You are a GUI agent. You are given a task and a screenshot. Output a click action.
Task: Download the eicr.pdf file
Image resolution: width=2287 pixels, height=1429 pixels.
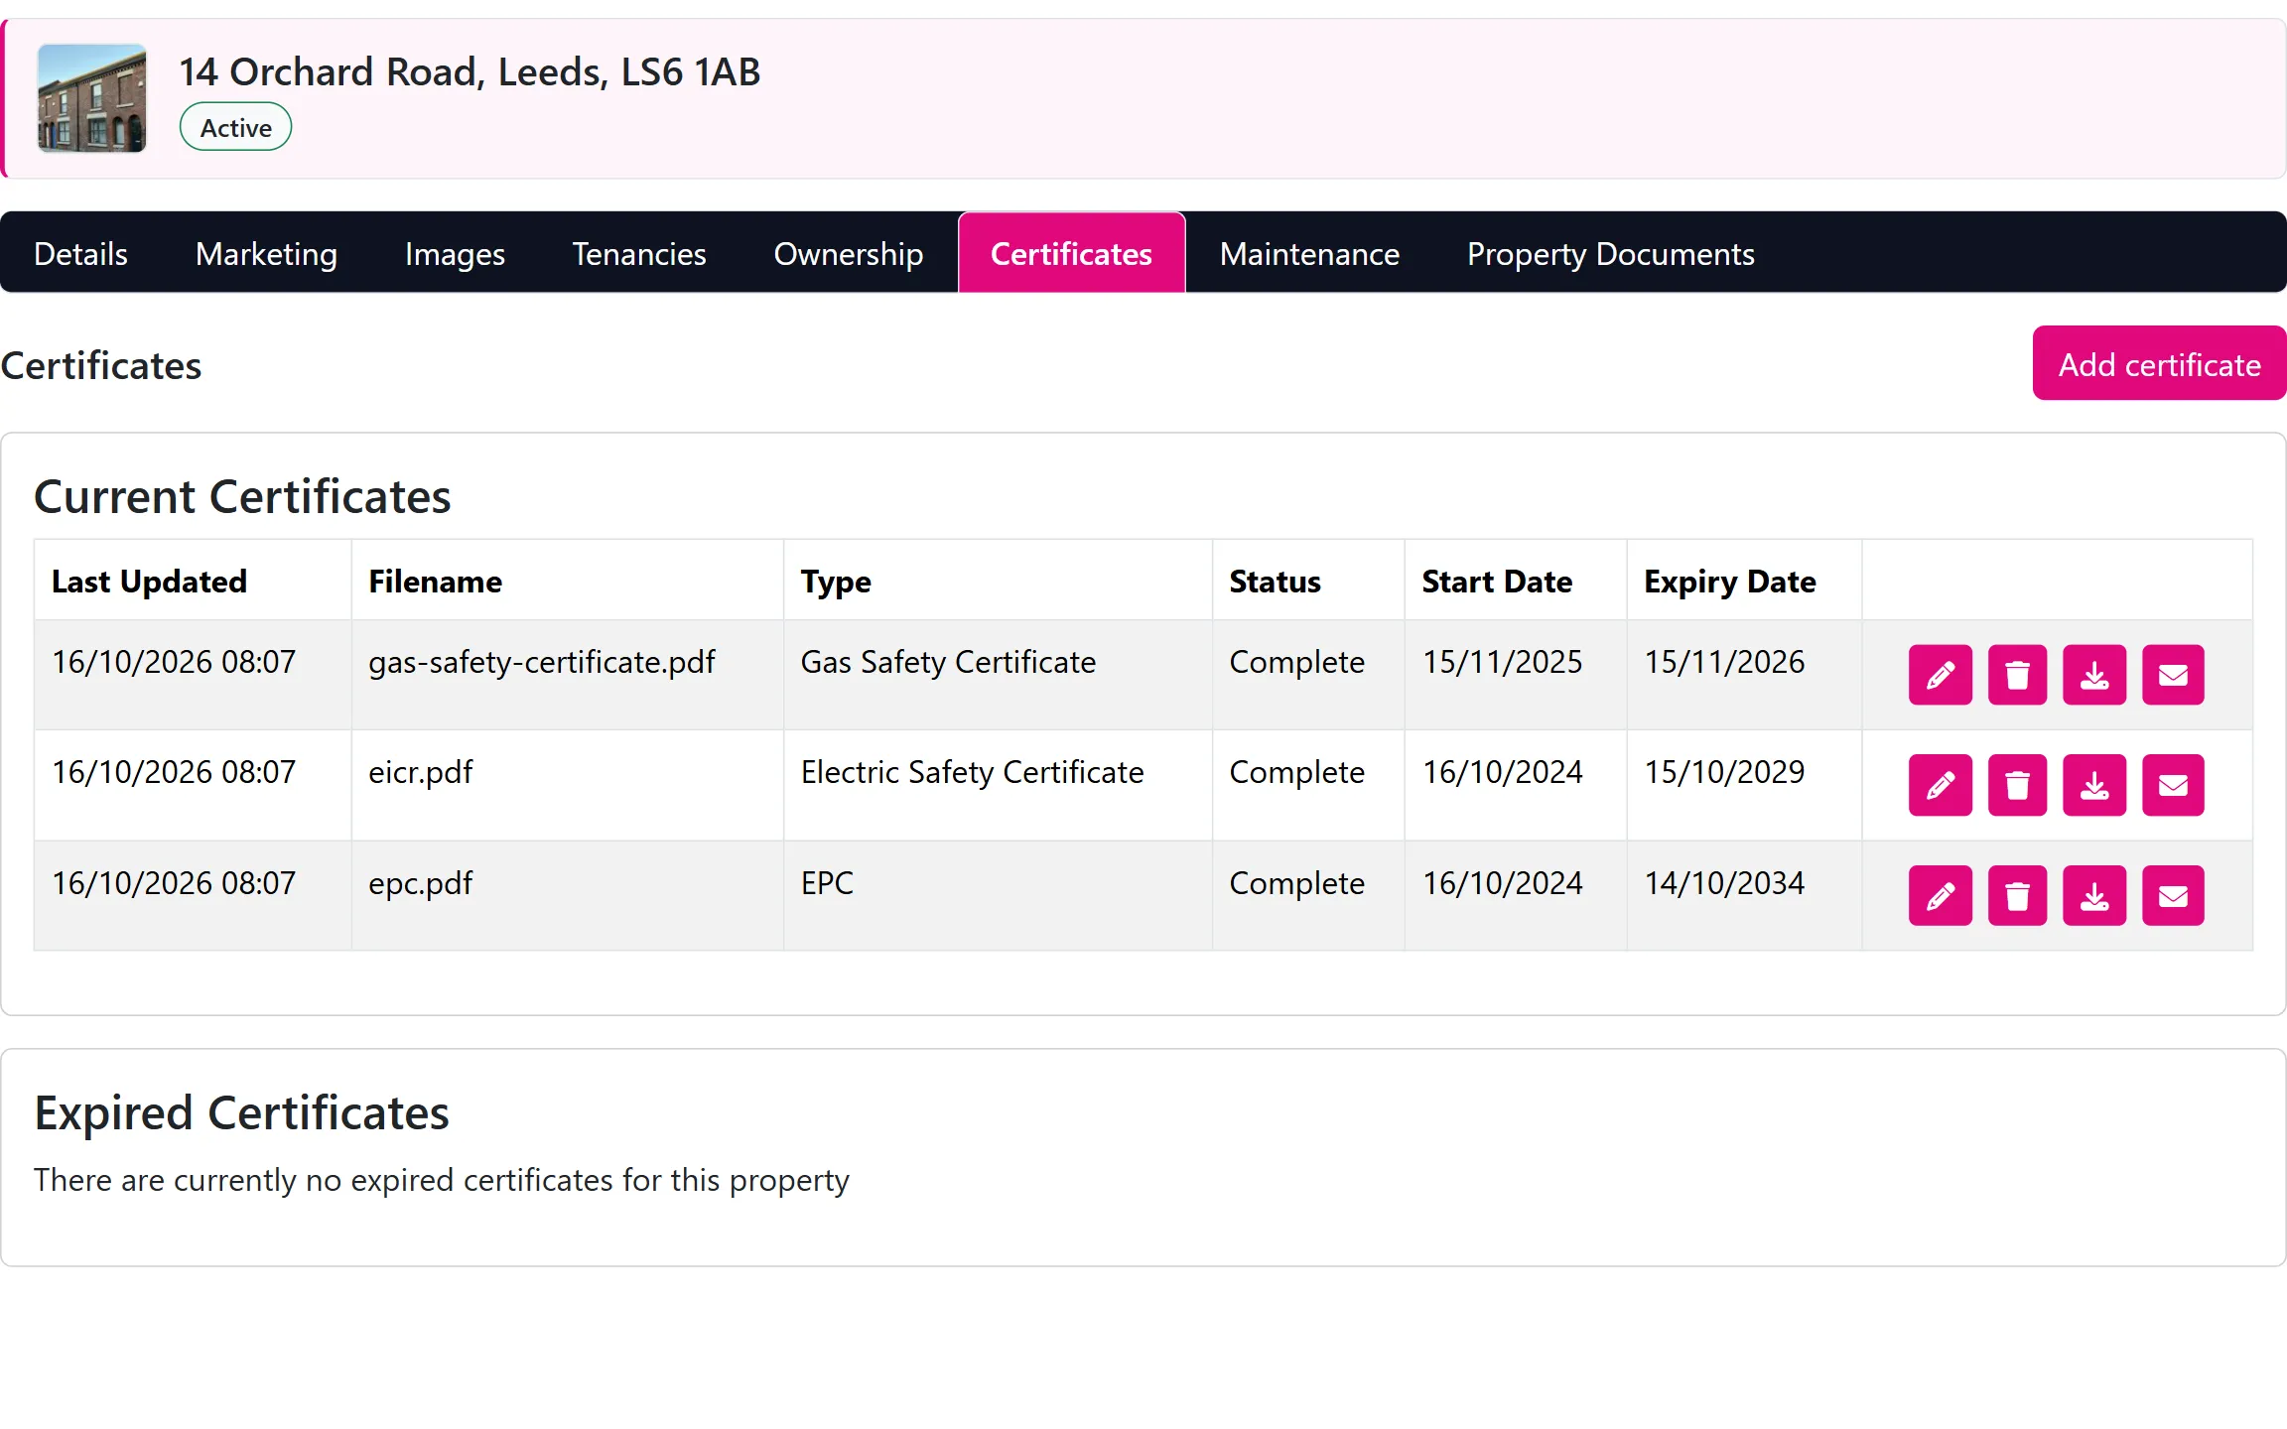tap(2094, 785)
